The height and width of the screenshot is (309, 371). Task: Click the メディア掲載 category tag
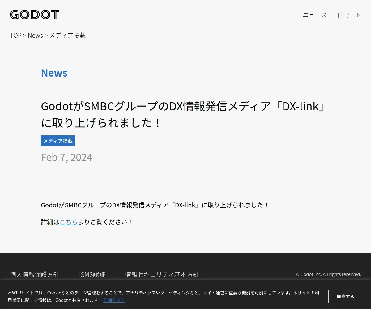tap(58, 141)
